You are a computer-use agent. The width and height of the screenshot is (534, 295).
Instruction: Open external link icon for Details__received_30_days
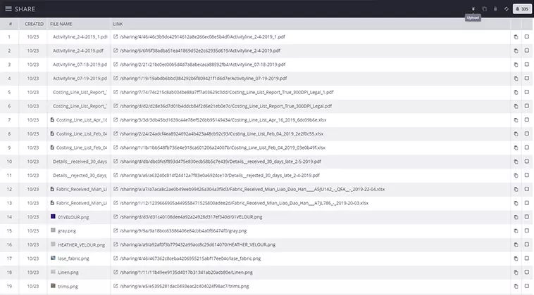tap(116, 162)
